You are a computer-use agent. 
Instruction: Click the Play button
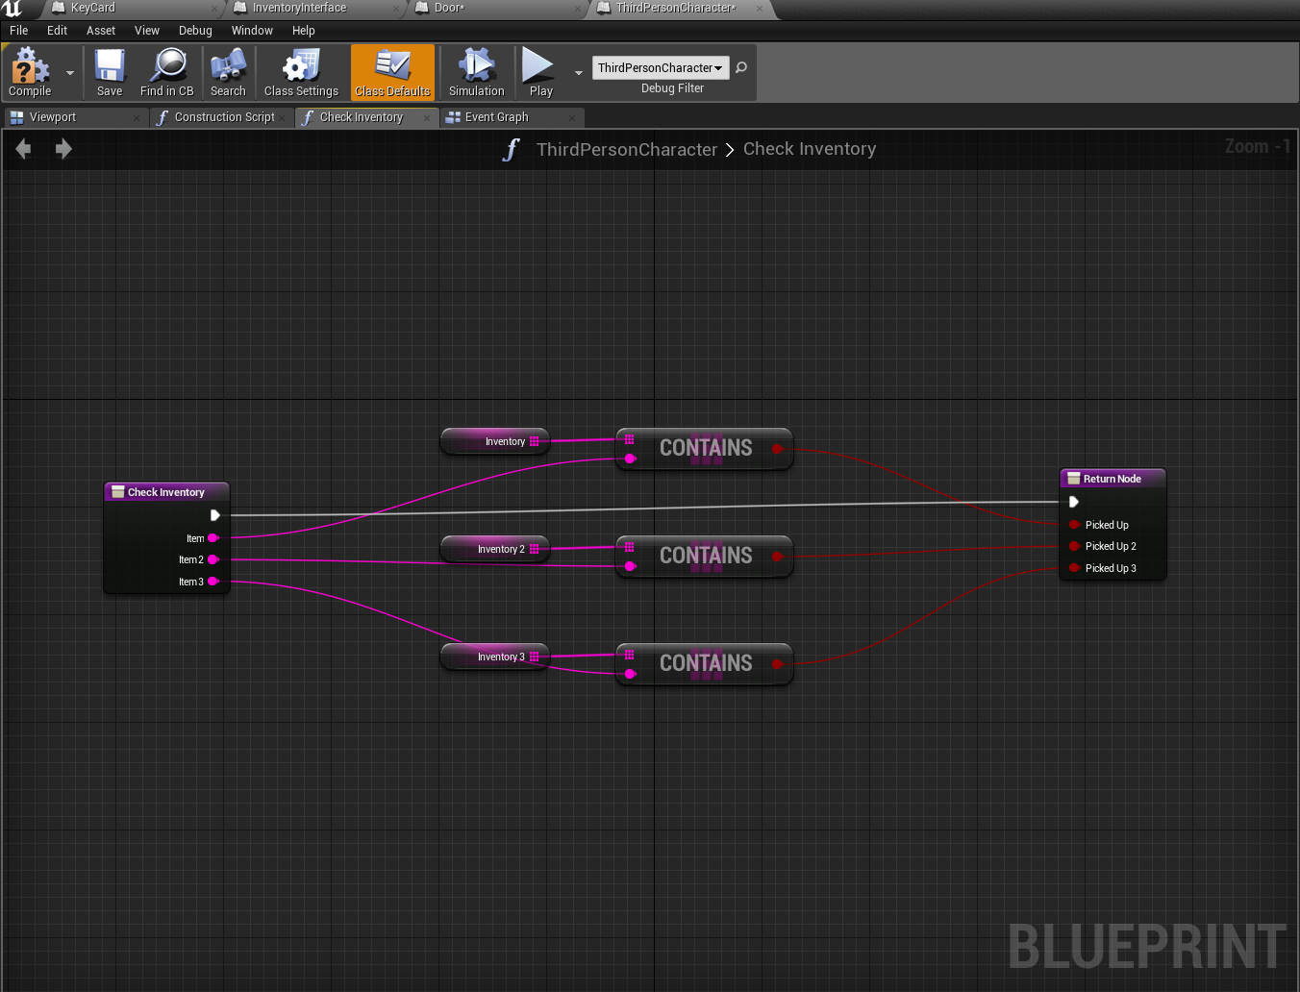(x=540, y=72)
